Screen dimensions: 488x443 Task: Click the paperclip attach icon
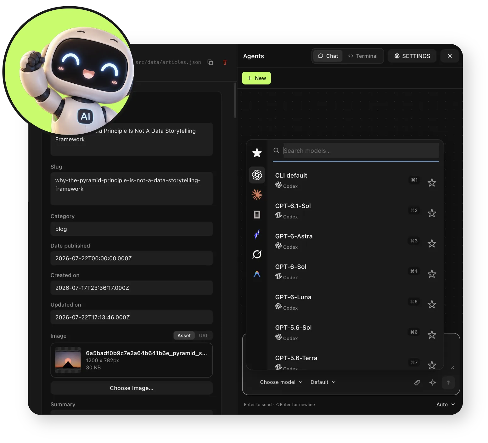click(417, 382)
